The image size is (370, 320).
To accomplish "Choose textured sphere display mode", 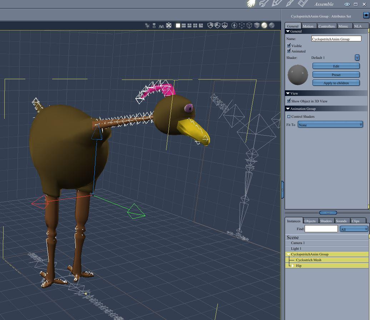I will point(272,25).
